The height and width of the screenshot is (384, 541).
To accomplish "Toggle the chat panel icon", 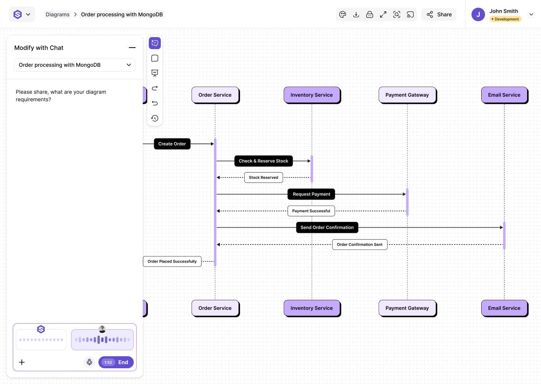I will click(155, 43).
